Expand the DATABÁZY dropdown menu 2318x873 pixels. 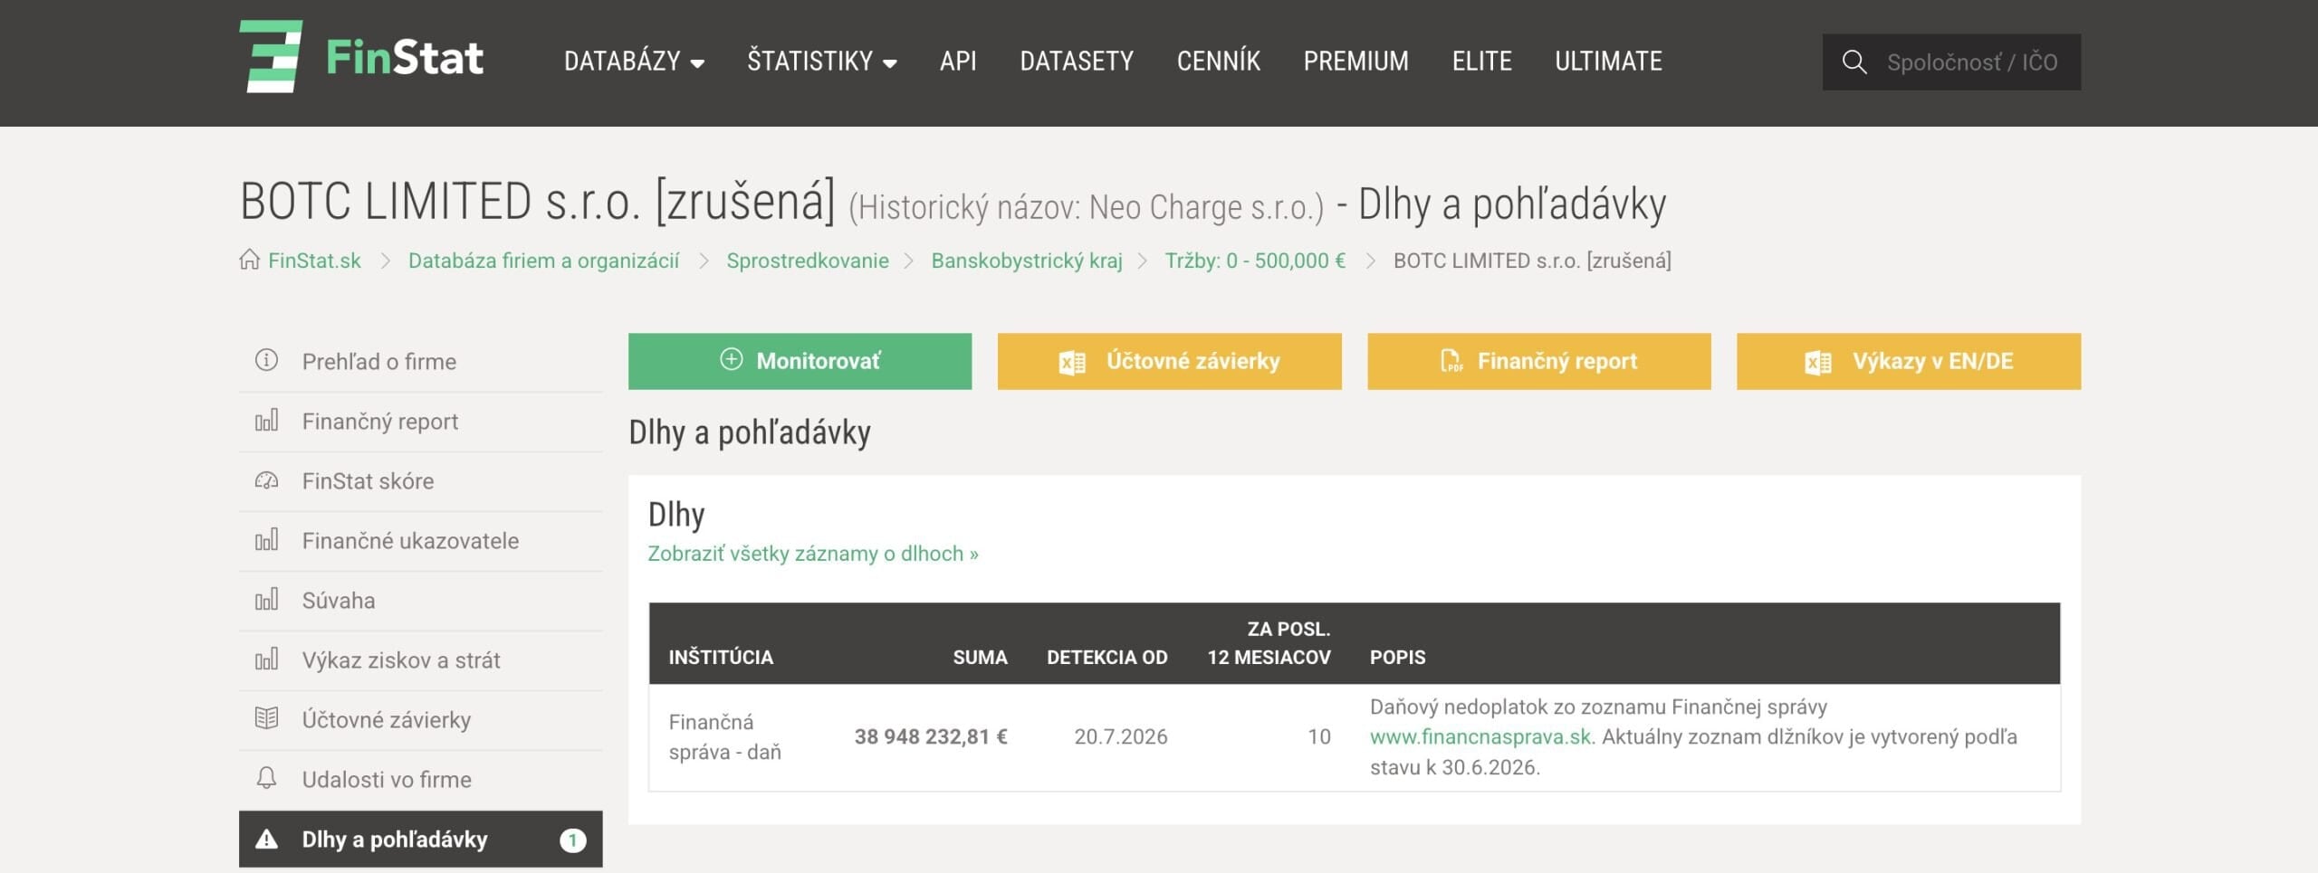coord(634,62)
